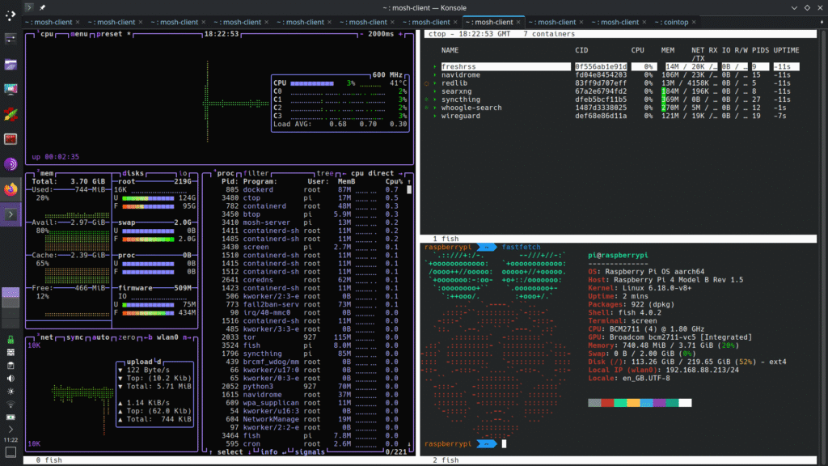This screenshot has height=466, width=828.
Task: Expand hidden system tray icons arrow
Action: (11, 429)
